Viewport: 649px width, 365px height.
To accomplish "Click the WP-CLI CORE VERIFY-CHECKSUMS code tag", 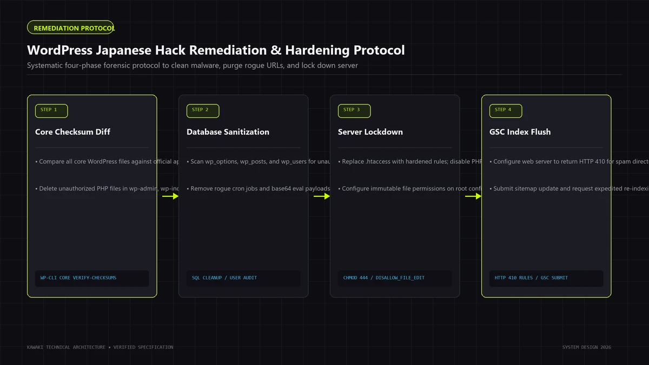I will pyautogui.click(x=92, y=278).
